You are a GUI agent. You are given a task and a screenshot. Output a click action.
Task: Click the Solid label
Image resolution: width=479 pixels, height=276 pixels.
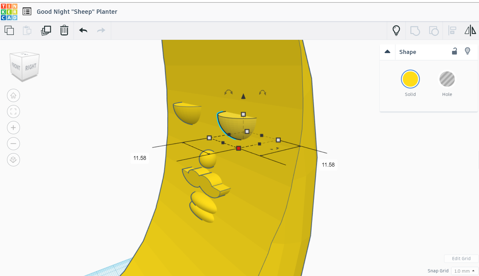(x=410, y=94)
